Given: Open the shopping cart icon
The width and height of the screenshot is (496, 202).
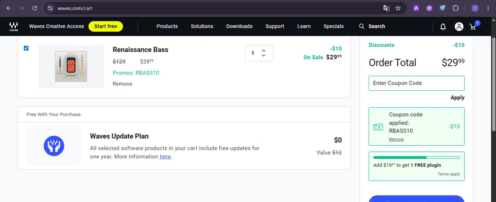Looking at the screenshot, I should coord(473,27).
